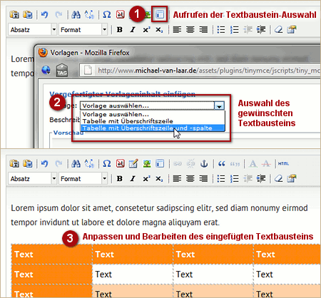This screenshot has height=298, width=321.
Task: Click cleanup code icon in lower toolbar
Action: [x=292, y=178]
